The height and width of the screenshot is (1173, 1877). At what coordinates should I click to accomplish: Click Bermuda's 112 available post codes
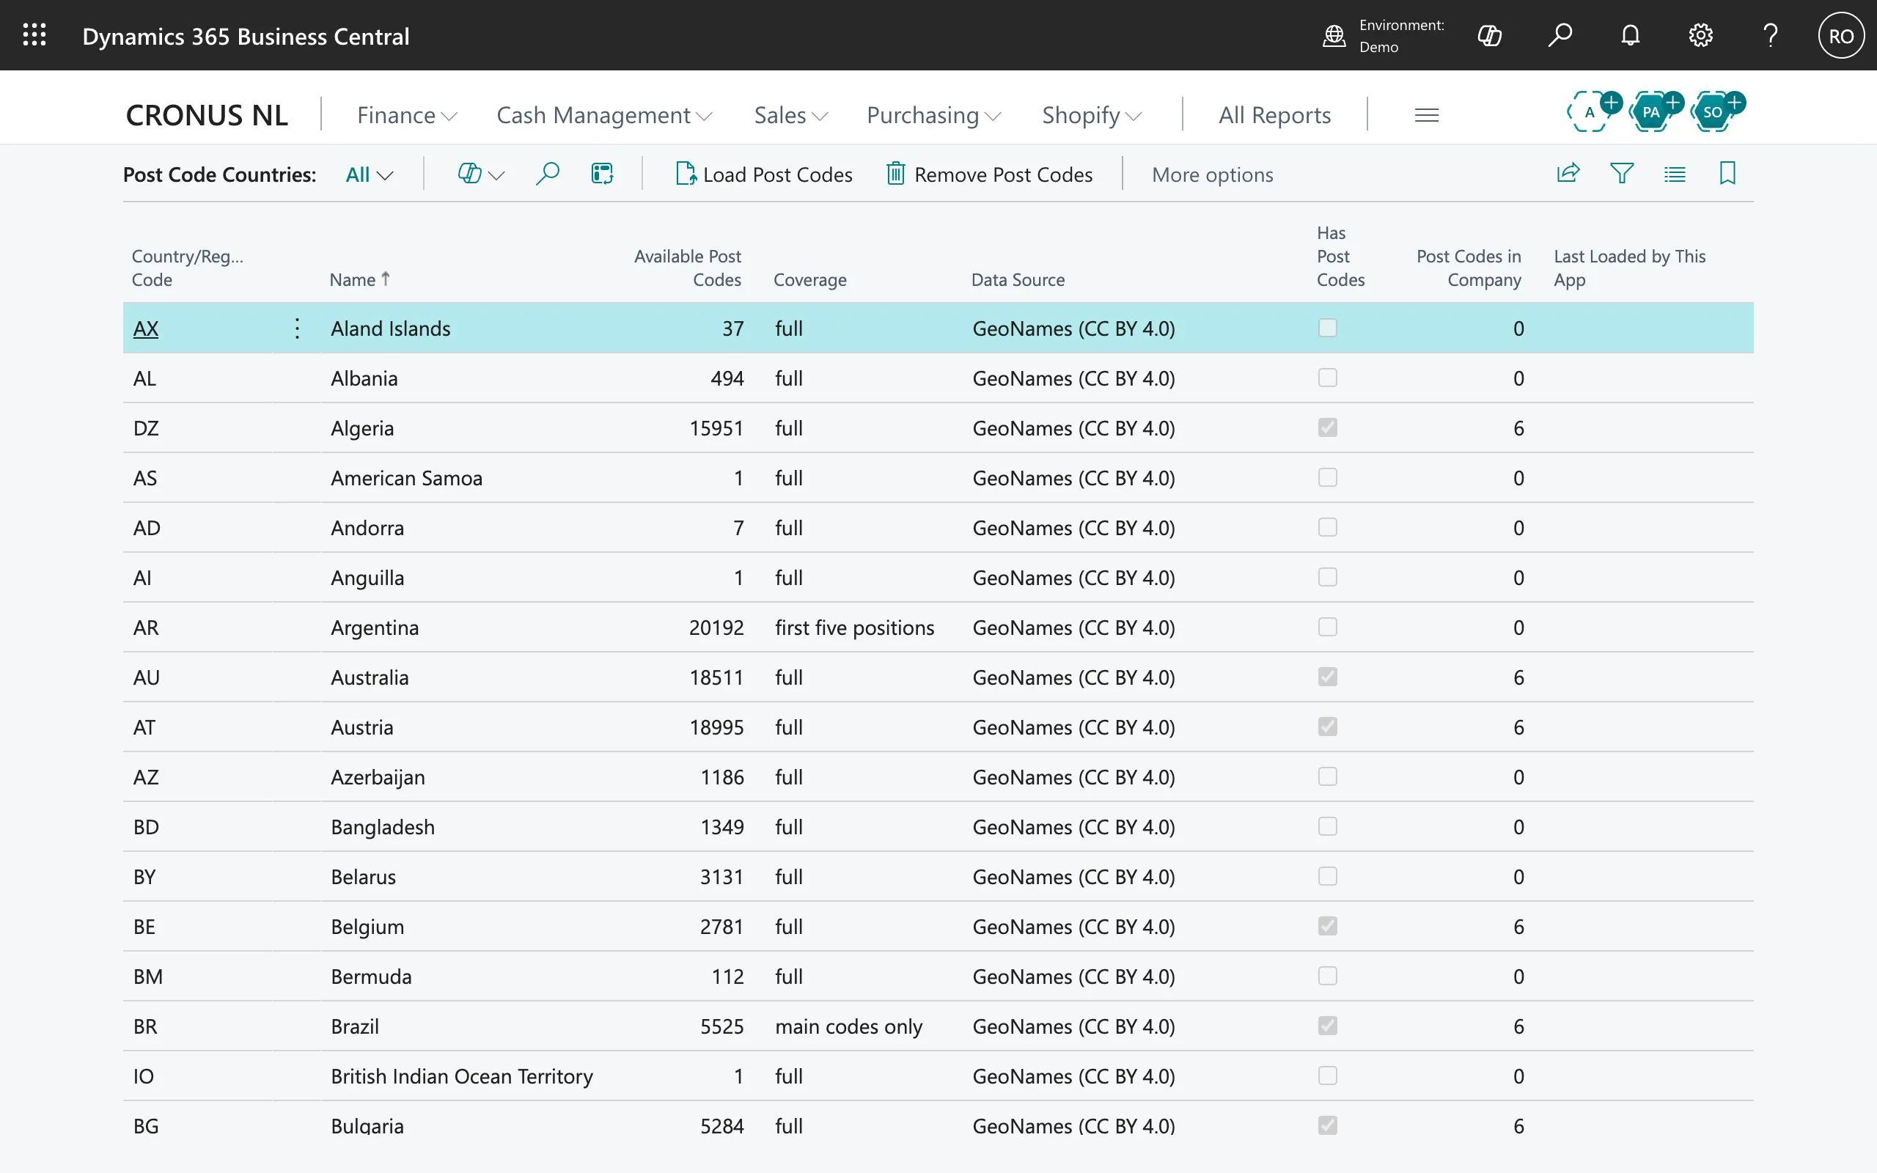(727, 976)
